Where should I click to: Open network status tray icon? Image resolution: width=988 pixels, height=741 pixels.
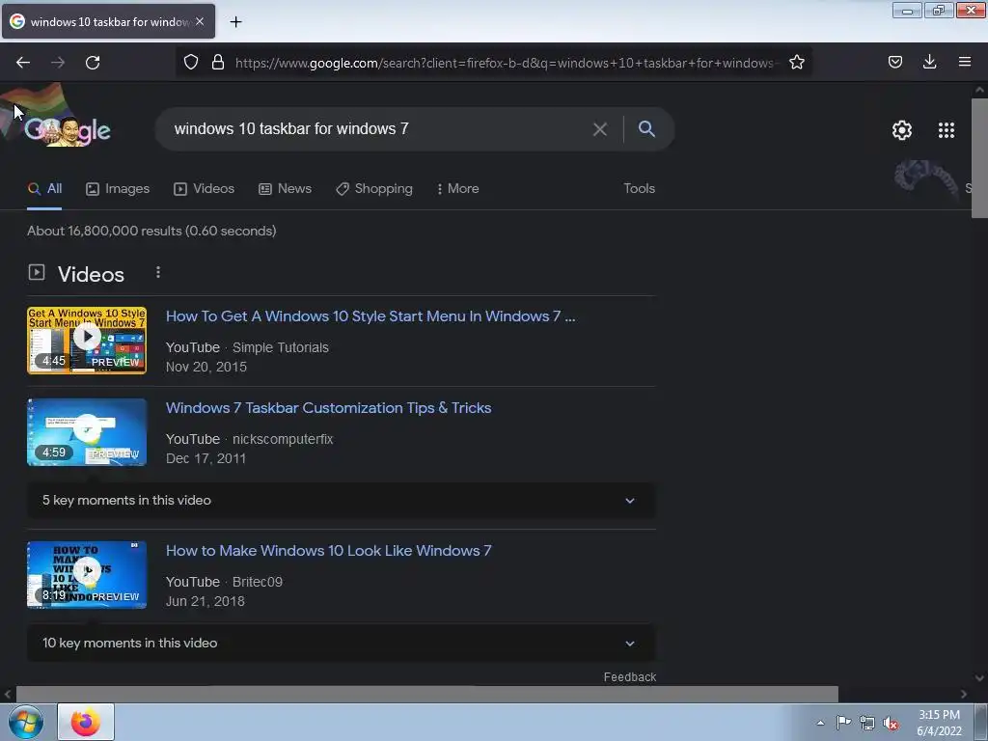[867, 723]
